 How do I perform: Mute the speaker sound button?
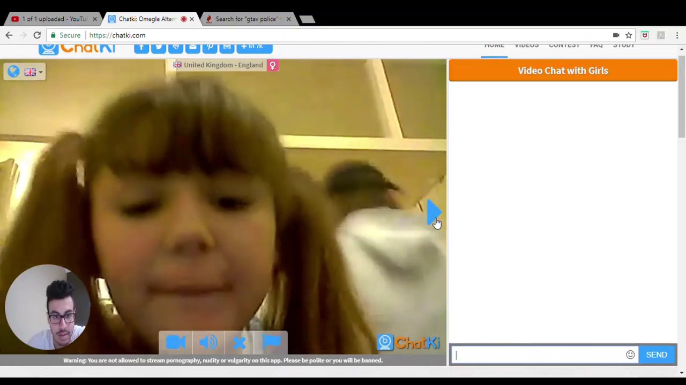pos(207,342)
